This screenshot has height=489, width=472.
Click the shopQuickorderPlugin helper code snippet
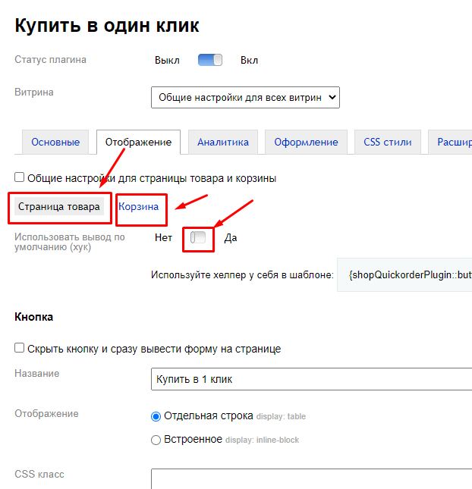coord(410,274)
